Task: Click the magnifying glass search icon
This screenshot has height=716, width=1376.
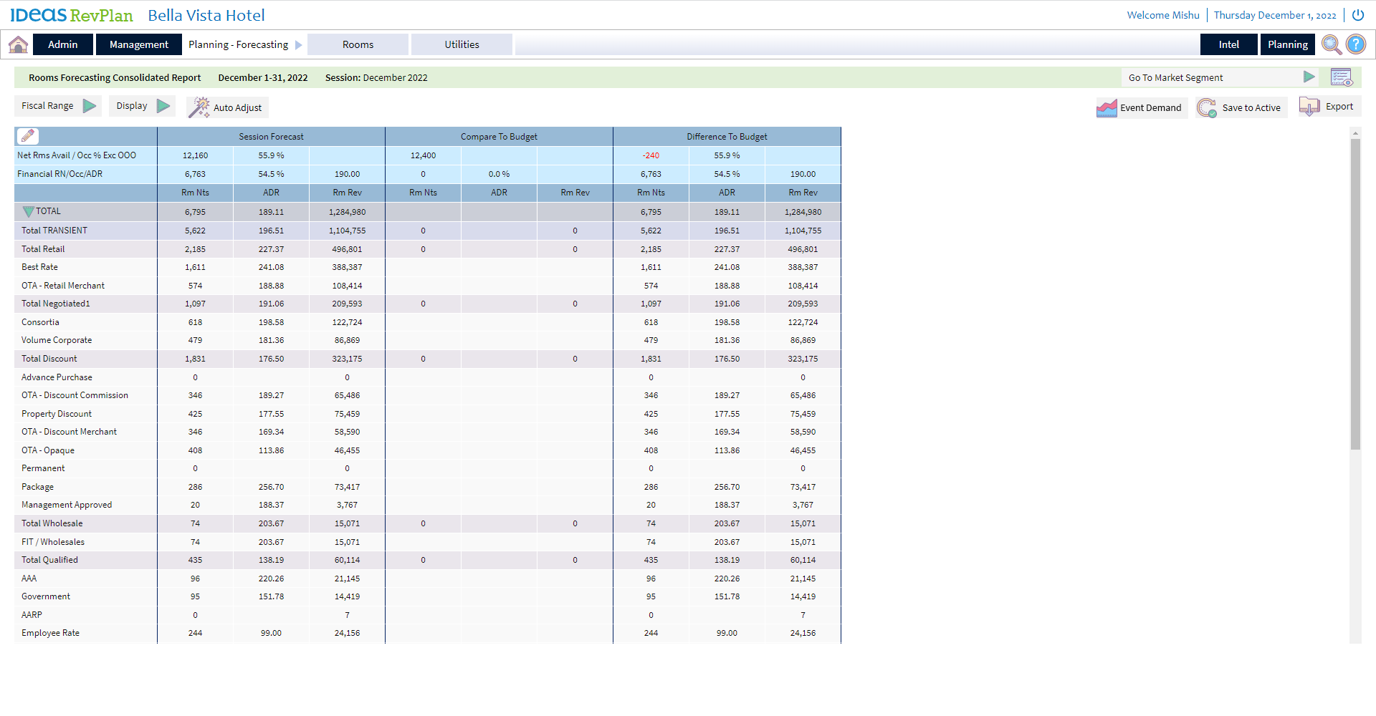Action: point(1332,44)
